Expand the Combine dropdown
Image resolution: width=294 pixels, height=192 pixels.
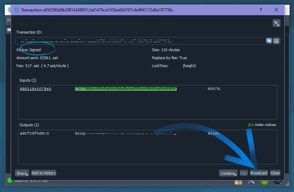click(x=228, y=173)
